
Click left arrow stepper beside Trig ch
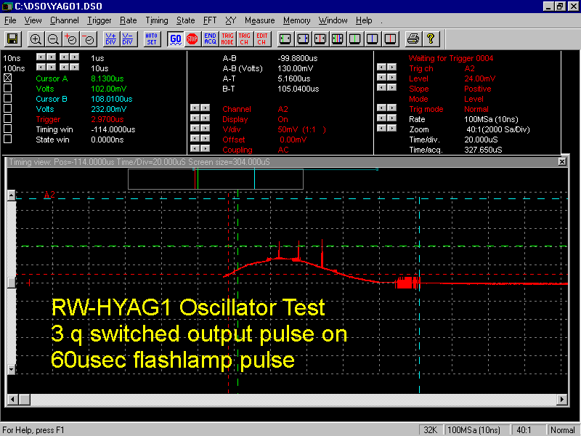click(381, 68)
